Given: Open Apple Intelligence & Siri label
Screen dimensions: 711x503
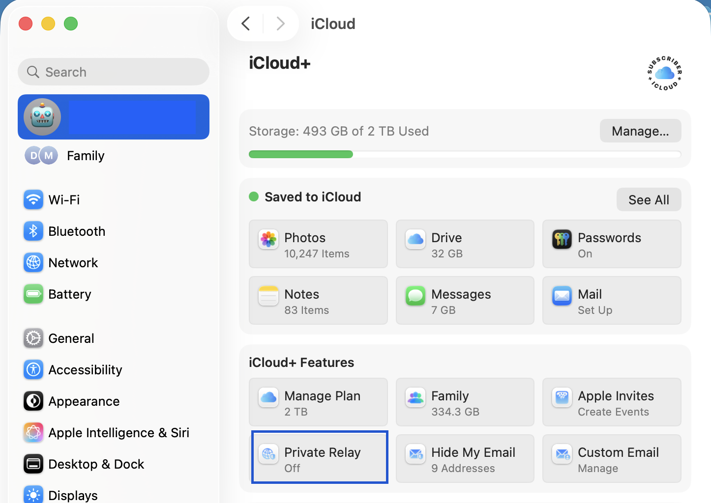Looking at the screenshot, I should coord(119,433).
